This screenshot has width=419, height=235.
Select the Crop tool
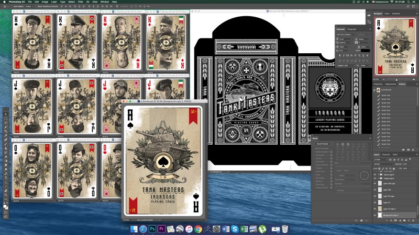6,131
